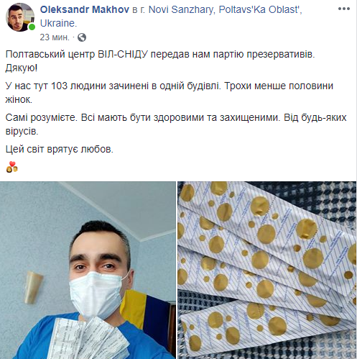This screenshot has height=359, width=357.
Task: Click the green online status dot
Action: 32,27
